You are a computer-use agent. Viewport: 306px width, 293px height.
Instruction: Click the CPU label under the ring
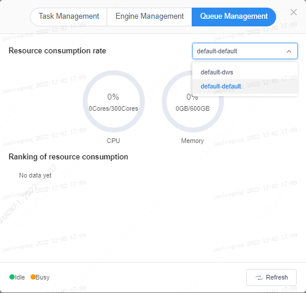click(113, 141)
